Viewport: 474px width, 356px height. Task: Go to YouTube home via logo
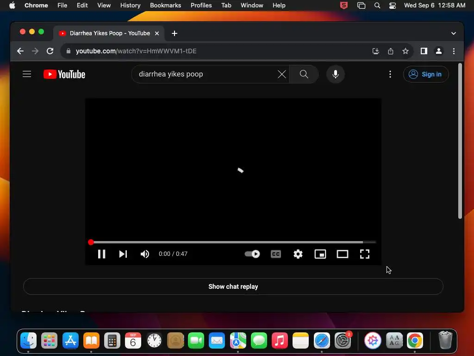click(64, 74)
